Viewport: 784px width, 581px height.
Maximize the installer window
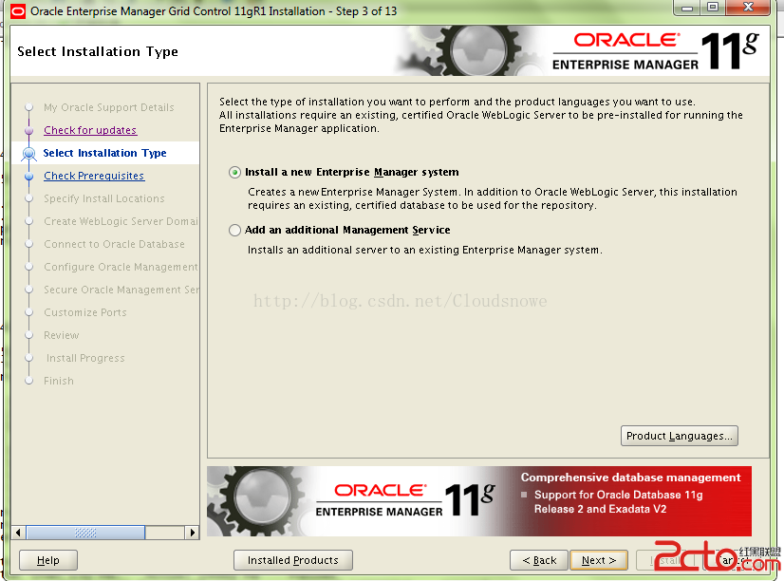(713, 8)
